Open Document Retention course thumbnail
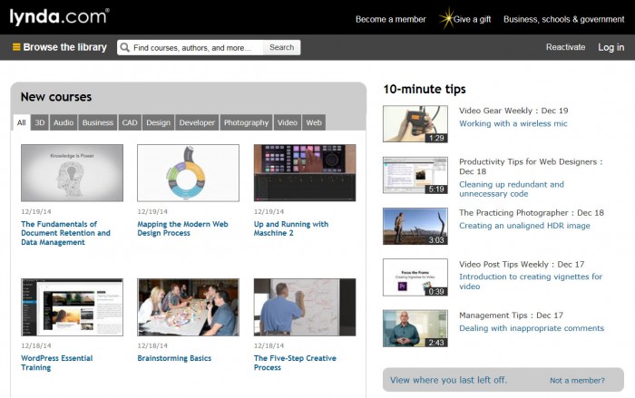This screenshot has height=398, width=635. pos(72,173)
